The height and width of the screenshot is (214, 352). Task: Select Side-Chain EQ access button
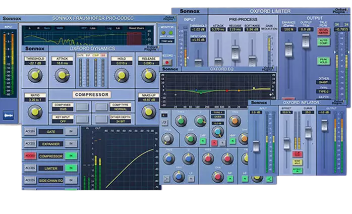30,180
